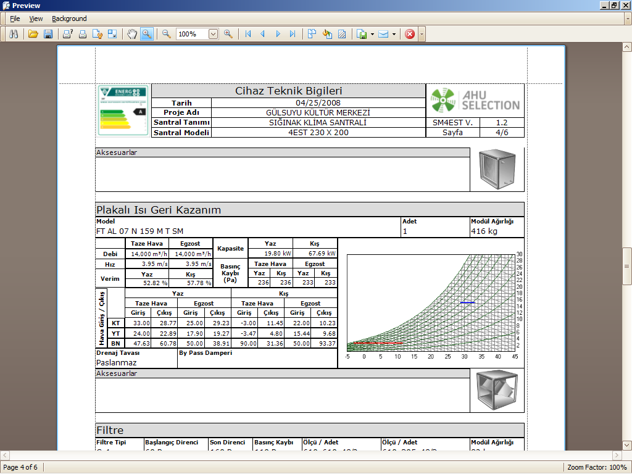Send the report via the envelope e-mail icon

(383, 34)
